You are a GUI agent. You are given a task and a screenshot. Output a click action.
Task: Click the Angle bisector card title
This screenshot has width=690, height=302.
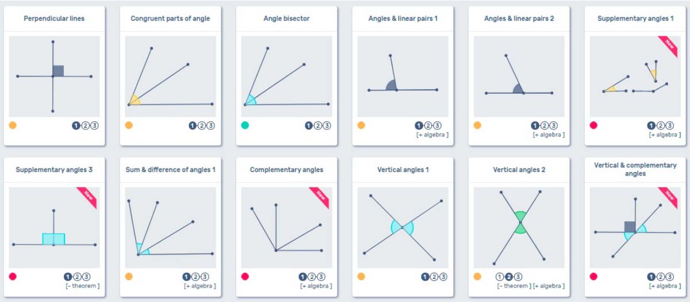[286, 18]
